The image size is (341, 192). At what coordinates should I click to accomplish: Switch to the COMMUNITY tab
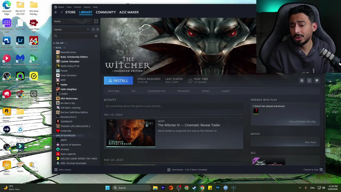coord(106,12)
